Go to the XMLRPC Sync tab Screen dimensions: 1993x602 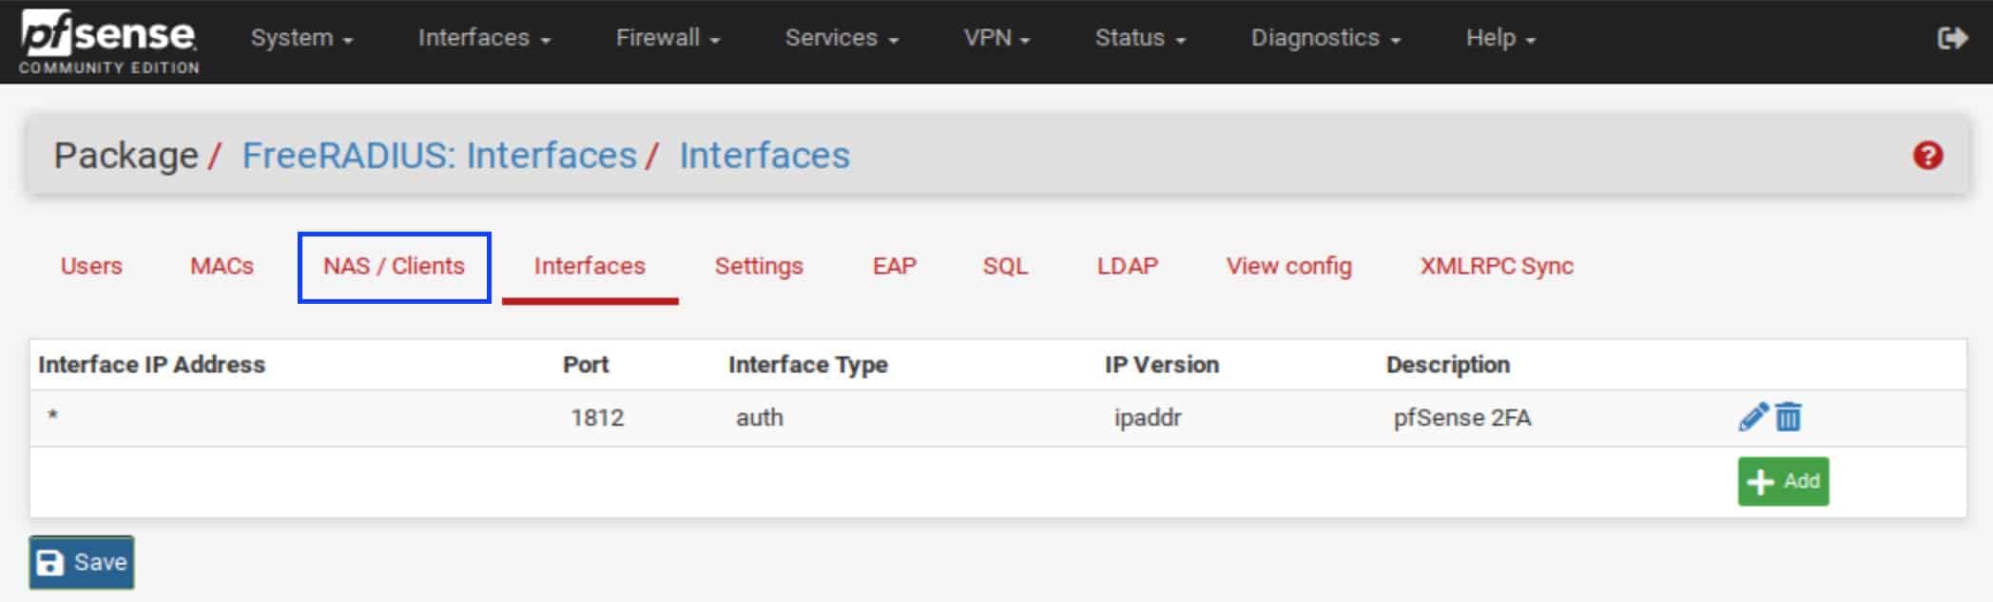click(1497, 266)
